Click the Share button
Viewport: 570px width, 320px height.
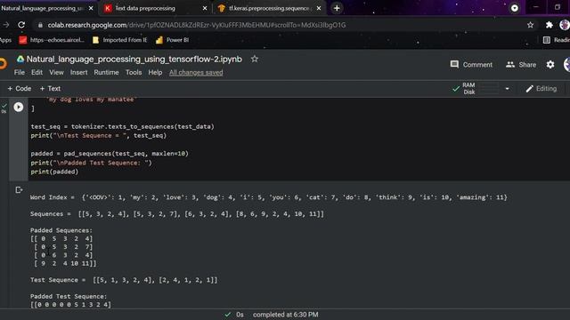(x=521, y=65)
